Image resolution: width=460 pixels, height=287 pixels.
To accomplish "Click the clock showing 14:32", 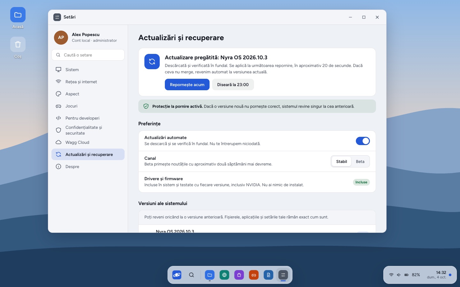I will tap(441, 273).
